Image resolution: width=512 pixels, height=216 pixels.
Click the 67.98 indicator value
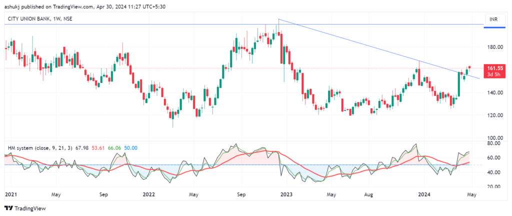pos(81,148)
